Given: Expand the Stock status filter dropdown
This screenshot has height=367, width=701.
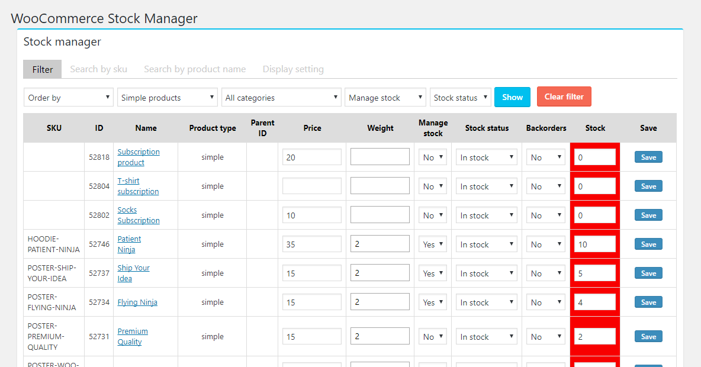Looking at the screenshot, I should click(461, 98).
